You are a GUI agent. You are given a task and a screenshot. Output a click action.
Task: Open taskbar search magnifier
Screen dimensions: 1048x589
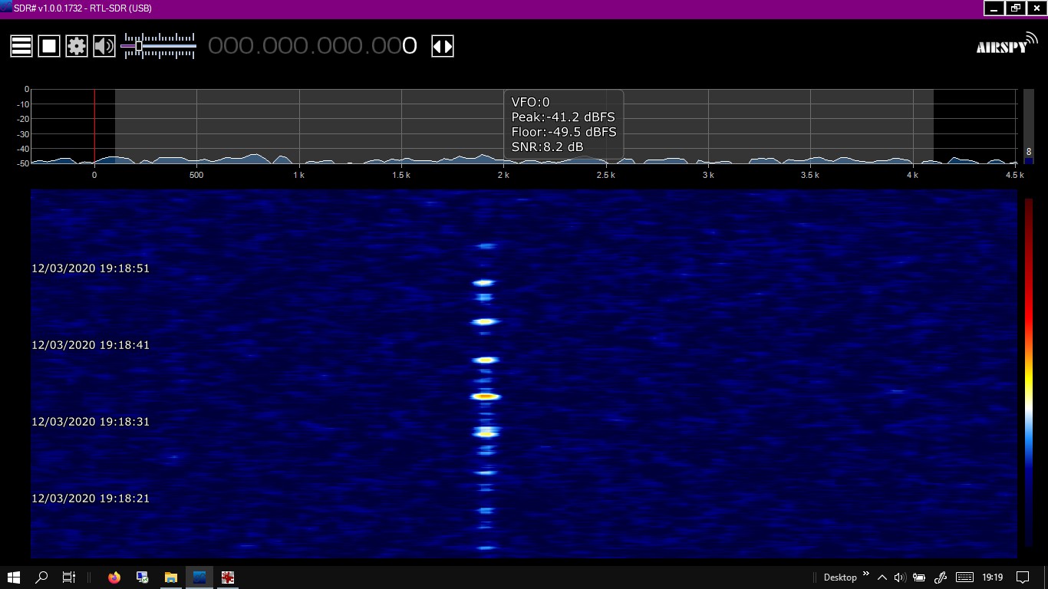(x=42, y=577)
